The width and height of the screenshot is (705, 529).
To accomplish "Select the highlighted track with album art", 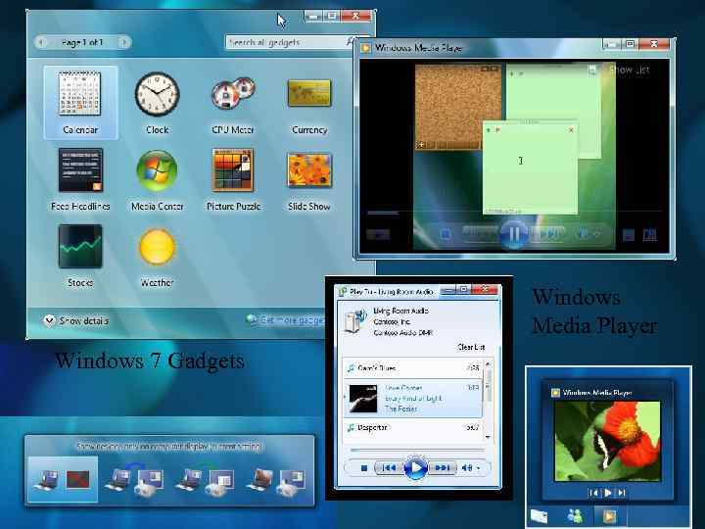I will (413, 399).
